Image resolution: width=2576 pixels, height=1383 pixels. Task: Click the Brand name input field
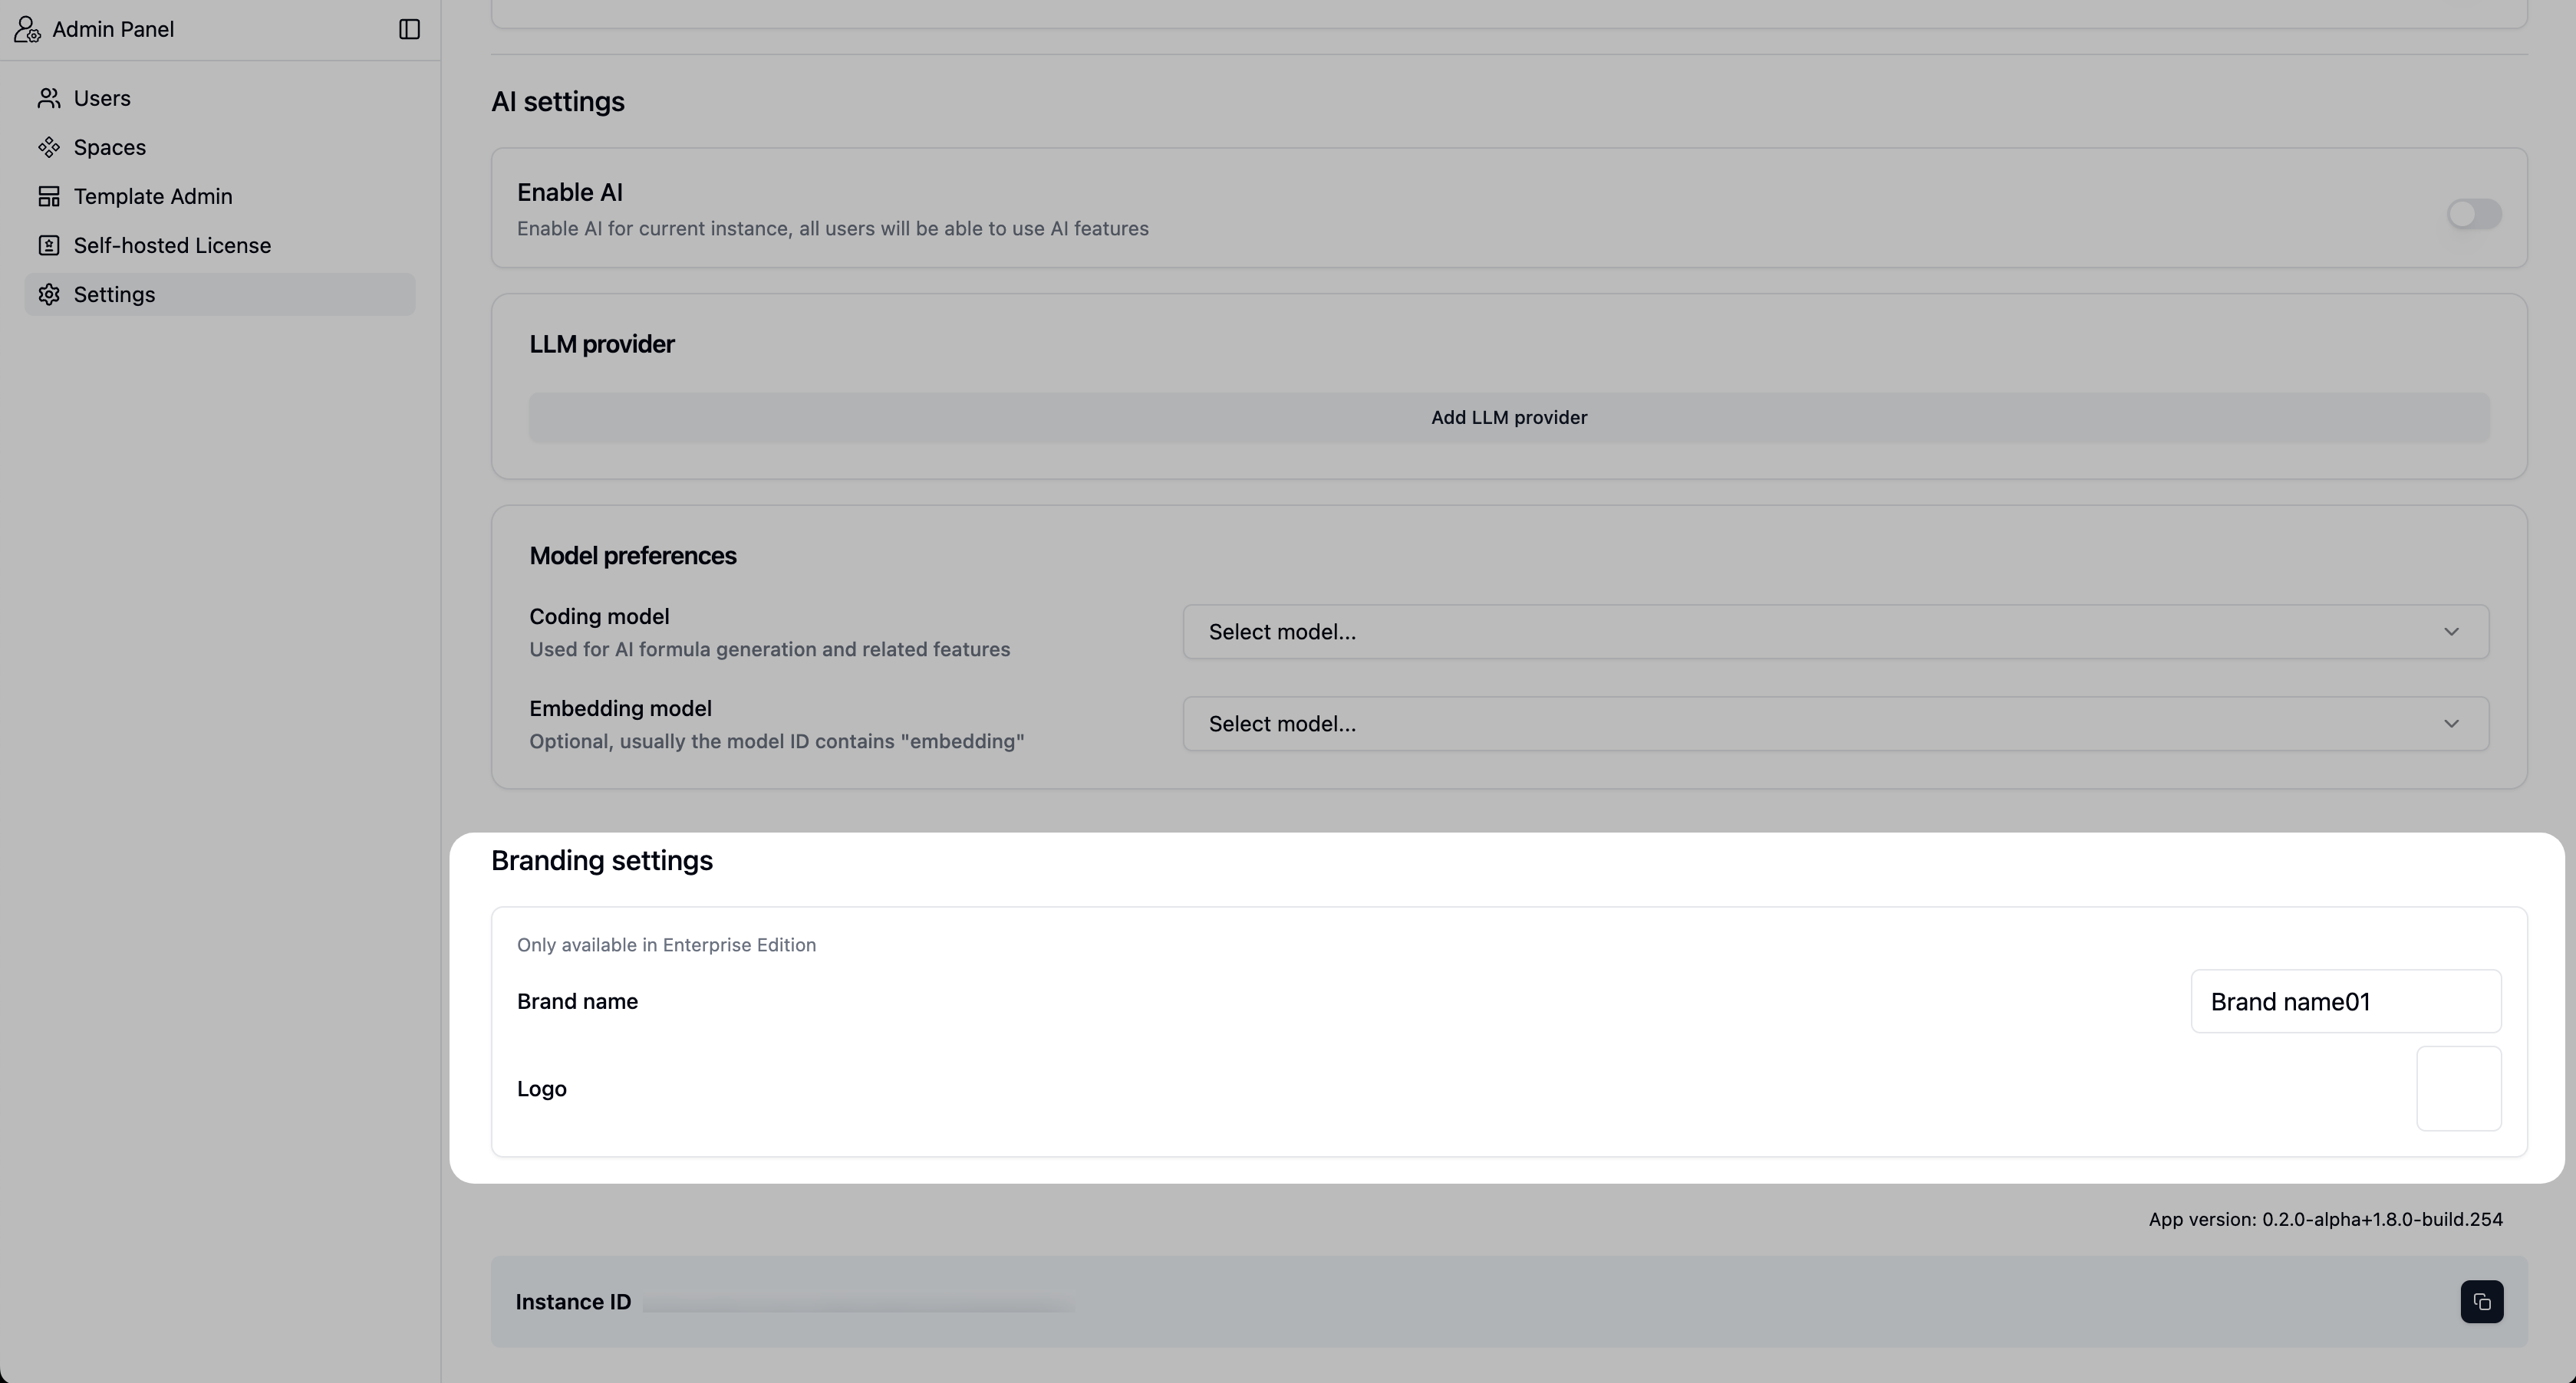[x=2345, y=1001]
